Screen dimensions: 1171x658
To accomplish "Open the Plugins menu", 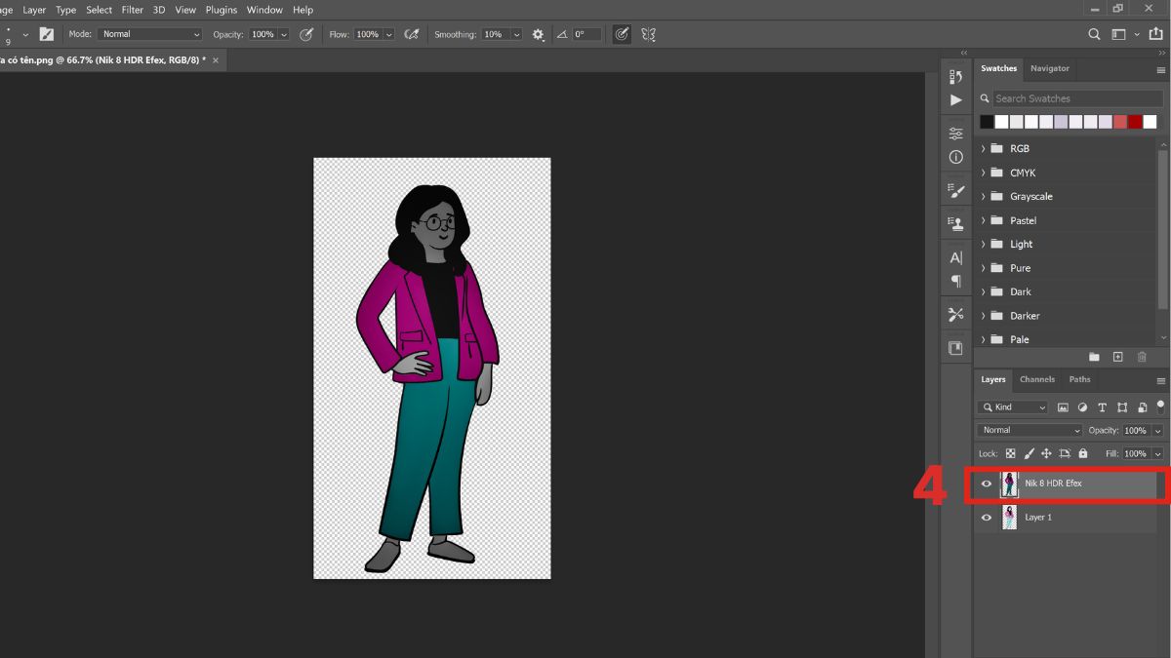I will point(222,10).
